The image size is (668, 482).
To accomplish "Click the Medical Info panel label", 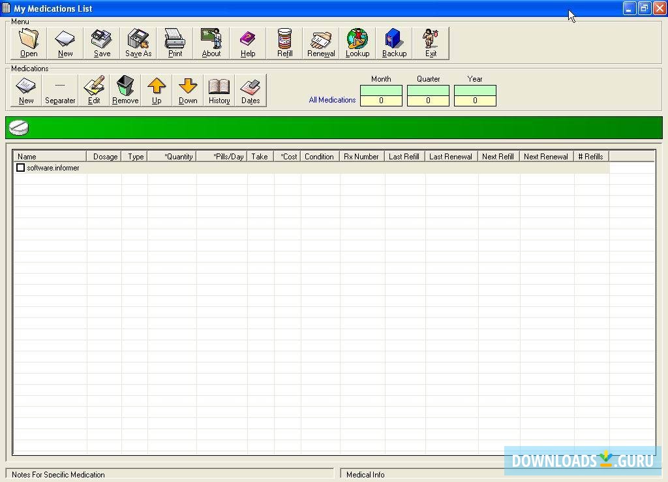I will click(x=365, y=474).
